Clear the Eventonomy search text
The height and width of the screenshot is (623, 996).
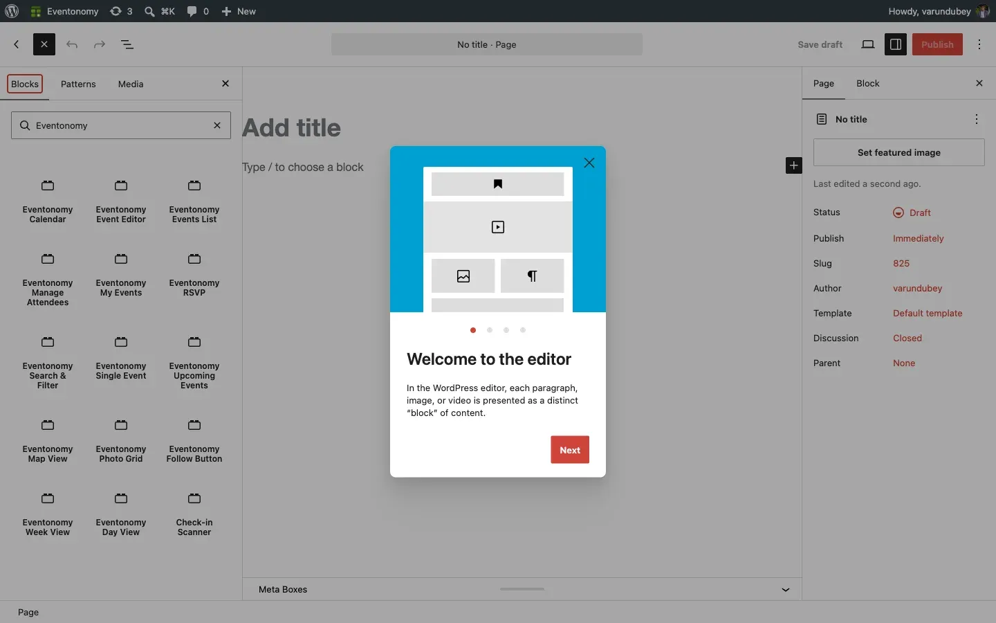pos(217,125)
